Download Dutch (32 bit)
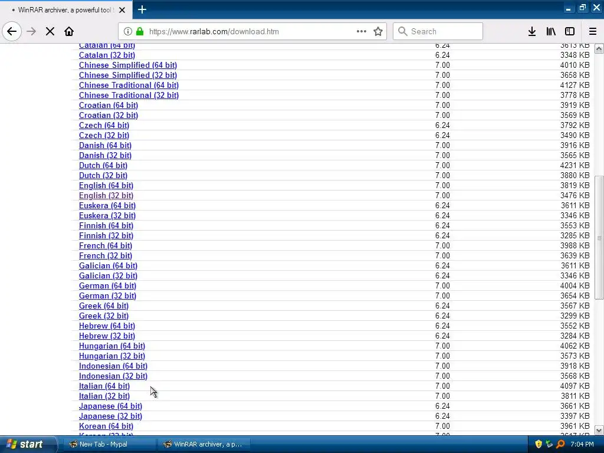The height and width of the screenshot is (453, 604). pos(103,175)
